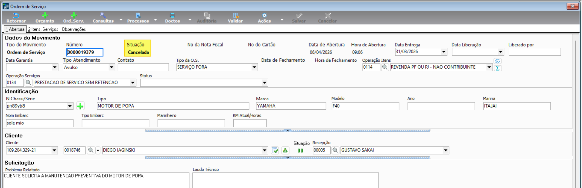Open the Tipo Atendimento Avulso dropdown
The height and width of the screenshot is (188, 582).
[112, 67]
